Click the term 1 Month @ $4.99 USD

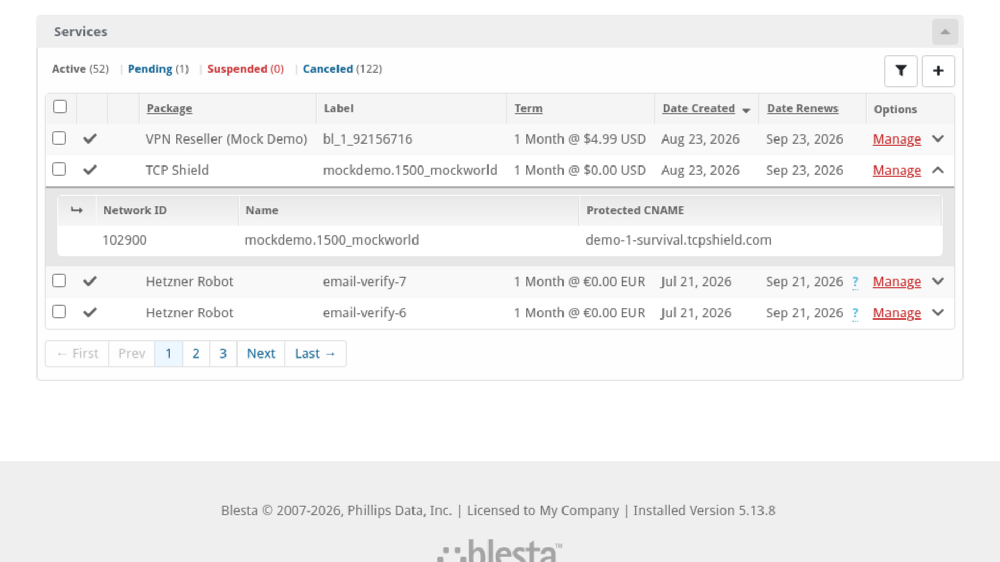[580, 139]
